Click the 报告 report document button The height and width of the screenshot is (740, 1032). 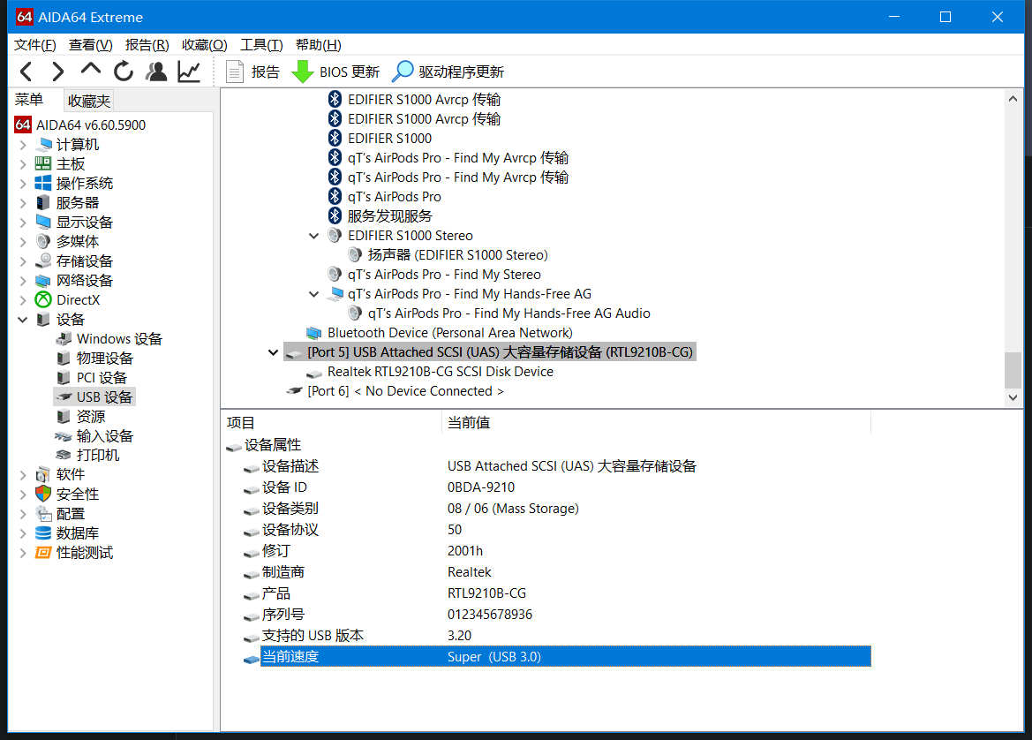252,72
